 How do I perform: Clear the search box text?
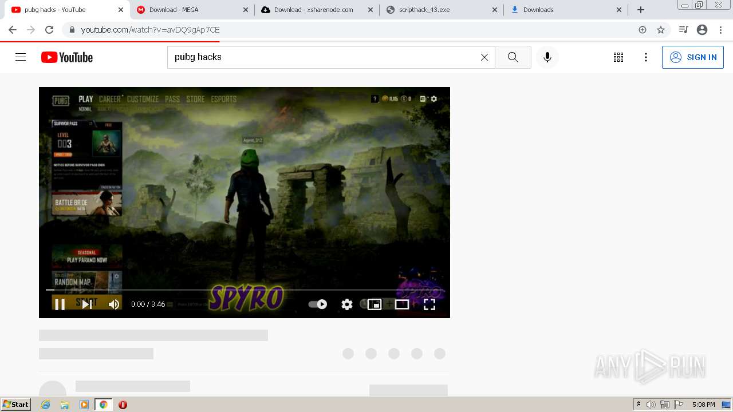[484, 57]
